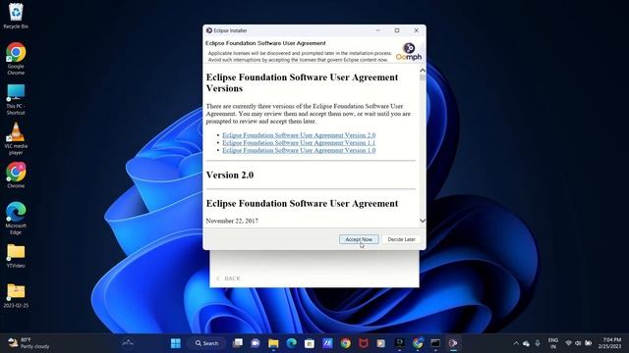The image size is (629, 353).
Task: Select the 2023-02-25 folder
Action: point(16,296)
